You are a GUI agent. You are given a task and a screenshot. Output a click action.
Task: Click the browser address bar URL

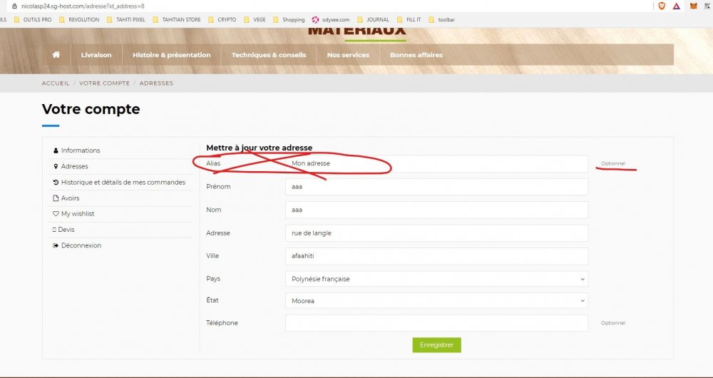pyautogui.click(x=83, y=6)
